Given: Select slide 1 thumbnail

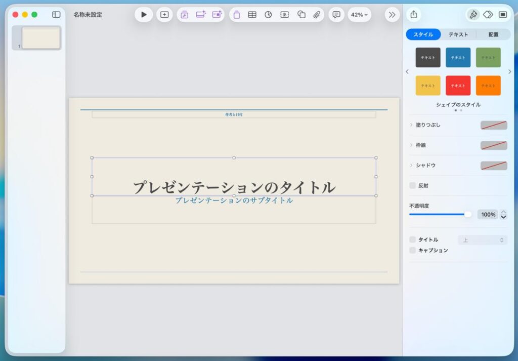Looking at the screenshot, I should pos(41,38).
